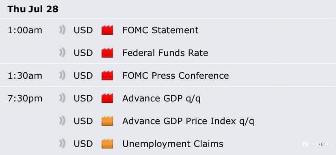Toggle the alert icon beside Unemployment Claims
This screenshot has height=155, width=336.
click(62, 144)
